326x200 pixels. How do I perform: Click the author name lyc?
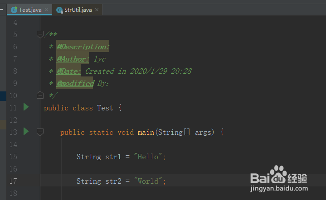(x=99, y=59)
